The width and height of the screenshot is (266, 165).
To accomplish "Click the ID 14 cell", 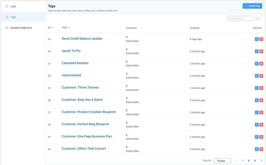I will [x=49, y=149].
